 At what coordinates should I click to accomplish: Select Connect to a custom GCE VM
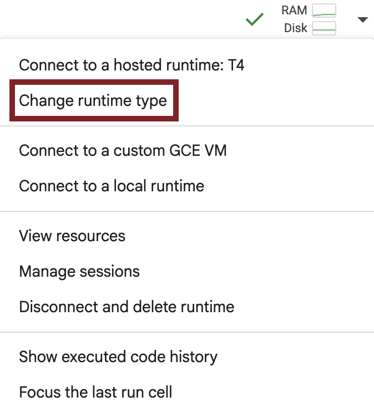(x=123, y=150)
